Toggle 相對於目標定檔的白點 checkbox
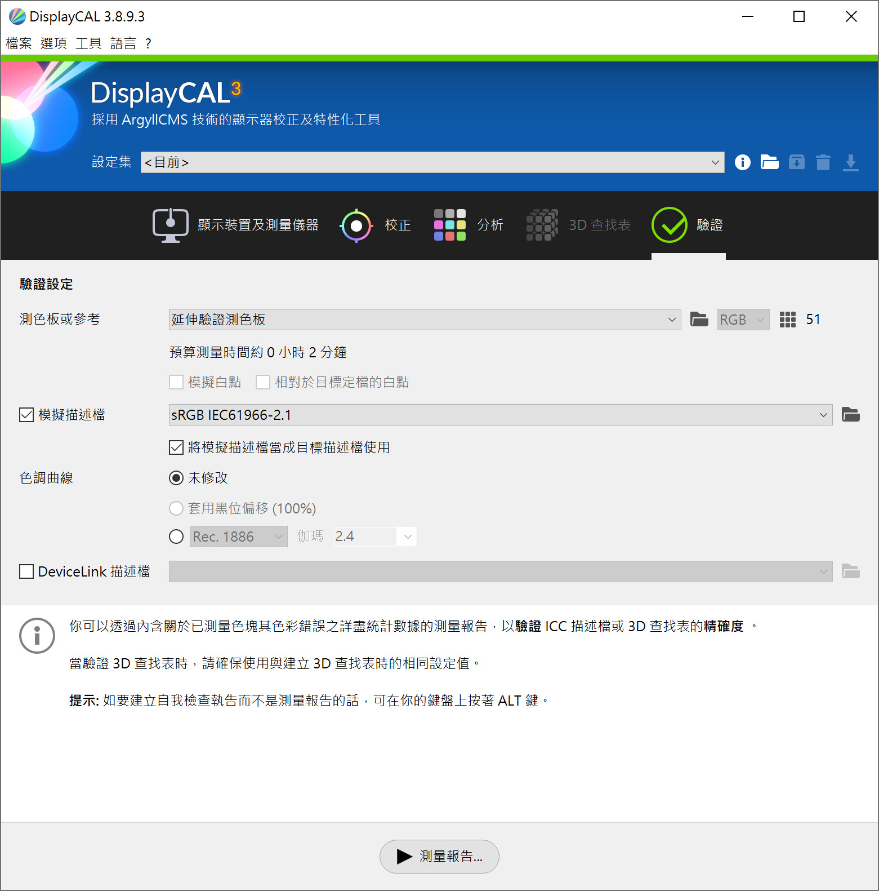This screenshot has width=879, height=891. [x=263, y=382]
